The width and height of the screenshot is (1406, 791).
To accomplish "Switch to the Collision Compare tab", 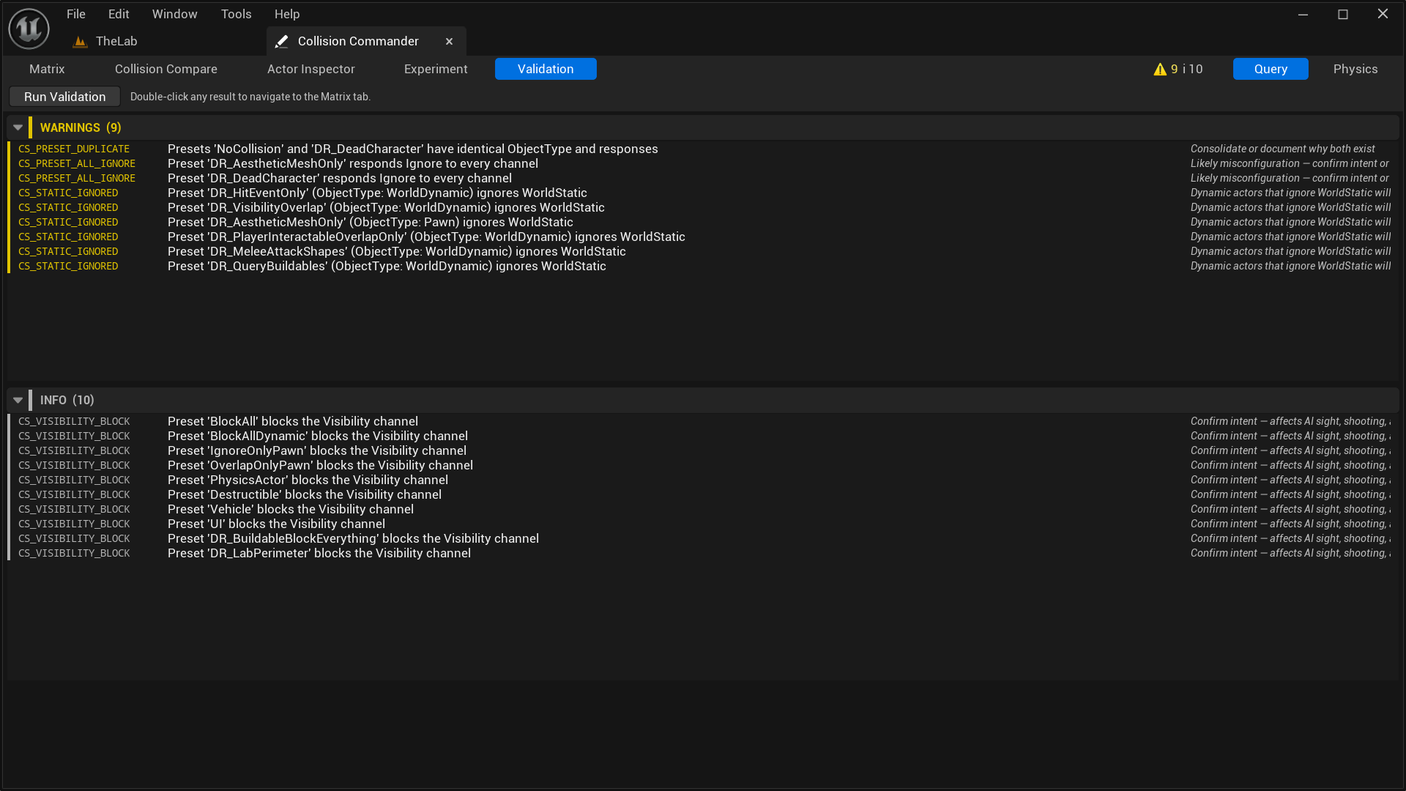I will 165,69.
